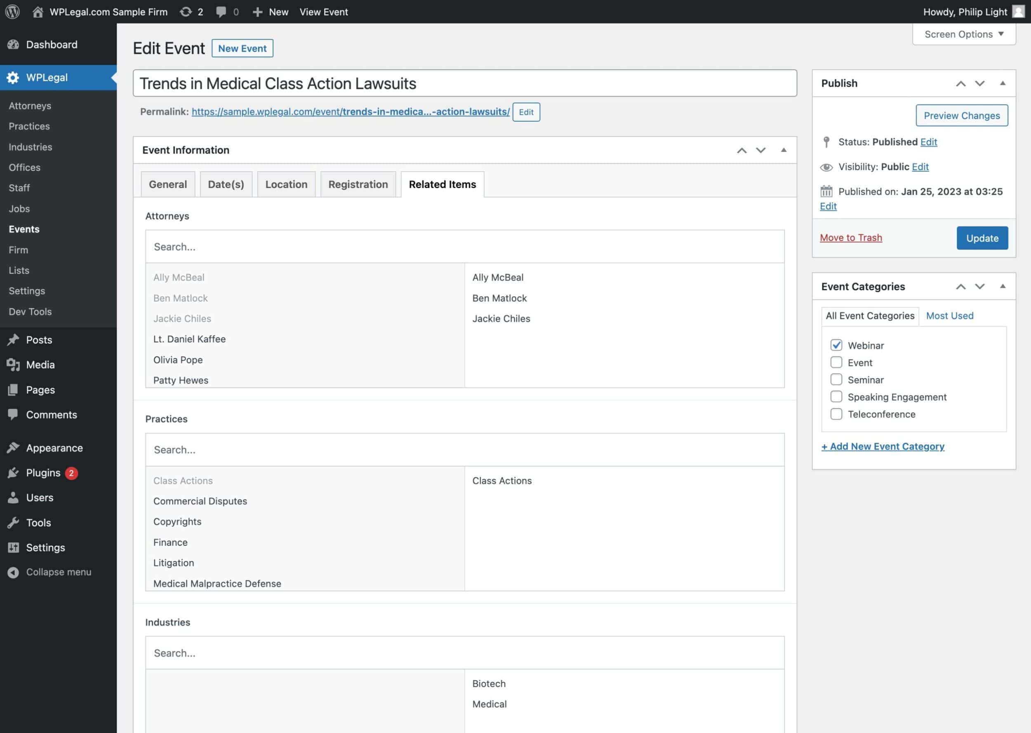Viewport: 1031px width, 733px height.
Task: Click the Industries search field
Action: click(464, 653)
